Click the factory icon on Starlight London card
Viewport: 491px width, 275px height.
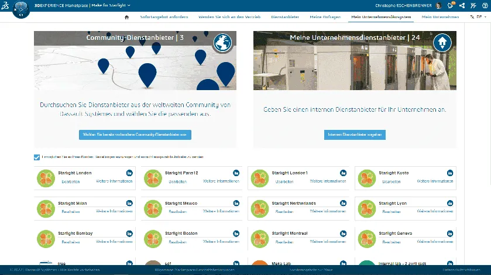[129, 173]
